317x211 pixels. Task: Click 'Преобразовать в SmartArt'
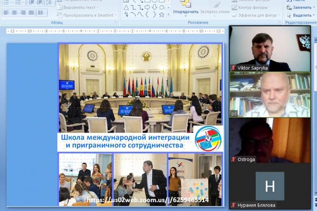point(87,15)
